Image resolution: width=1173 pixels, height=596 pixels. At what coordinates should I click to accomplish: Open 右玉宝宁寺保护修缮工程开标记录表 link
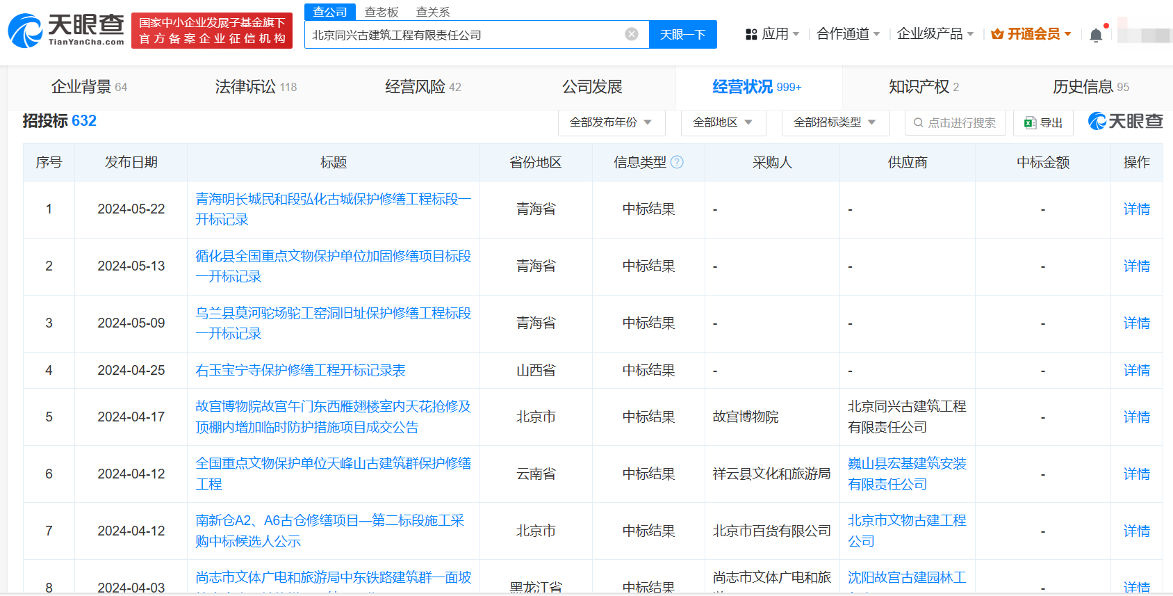300,371
